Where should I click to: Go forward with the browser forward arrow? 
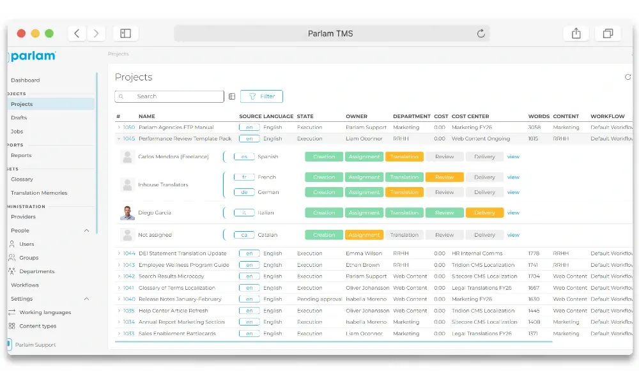pyautogui.click(x=96, y=33)
